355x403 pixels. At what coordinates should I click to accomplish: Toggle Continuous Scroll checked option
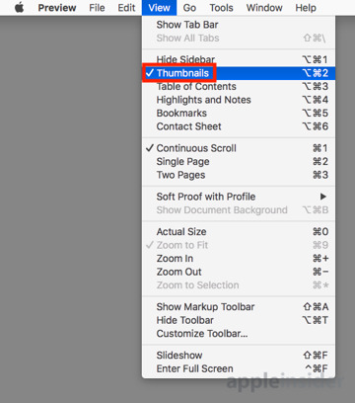coord(239,148)
